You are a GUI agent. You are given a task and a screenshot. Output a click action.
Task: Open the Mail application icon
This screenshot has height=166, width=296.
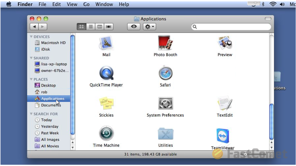[x=106, y=43]
